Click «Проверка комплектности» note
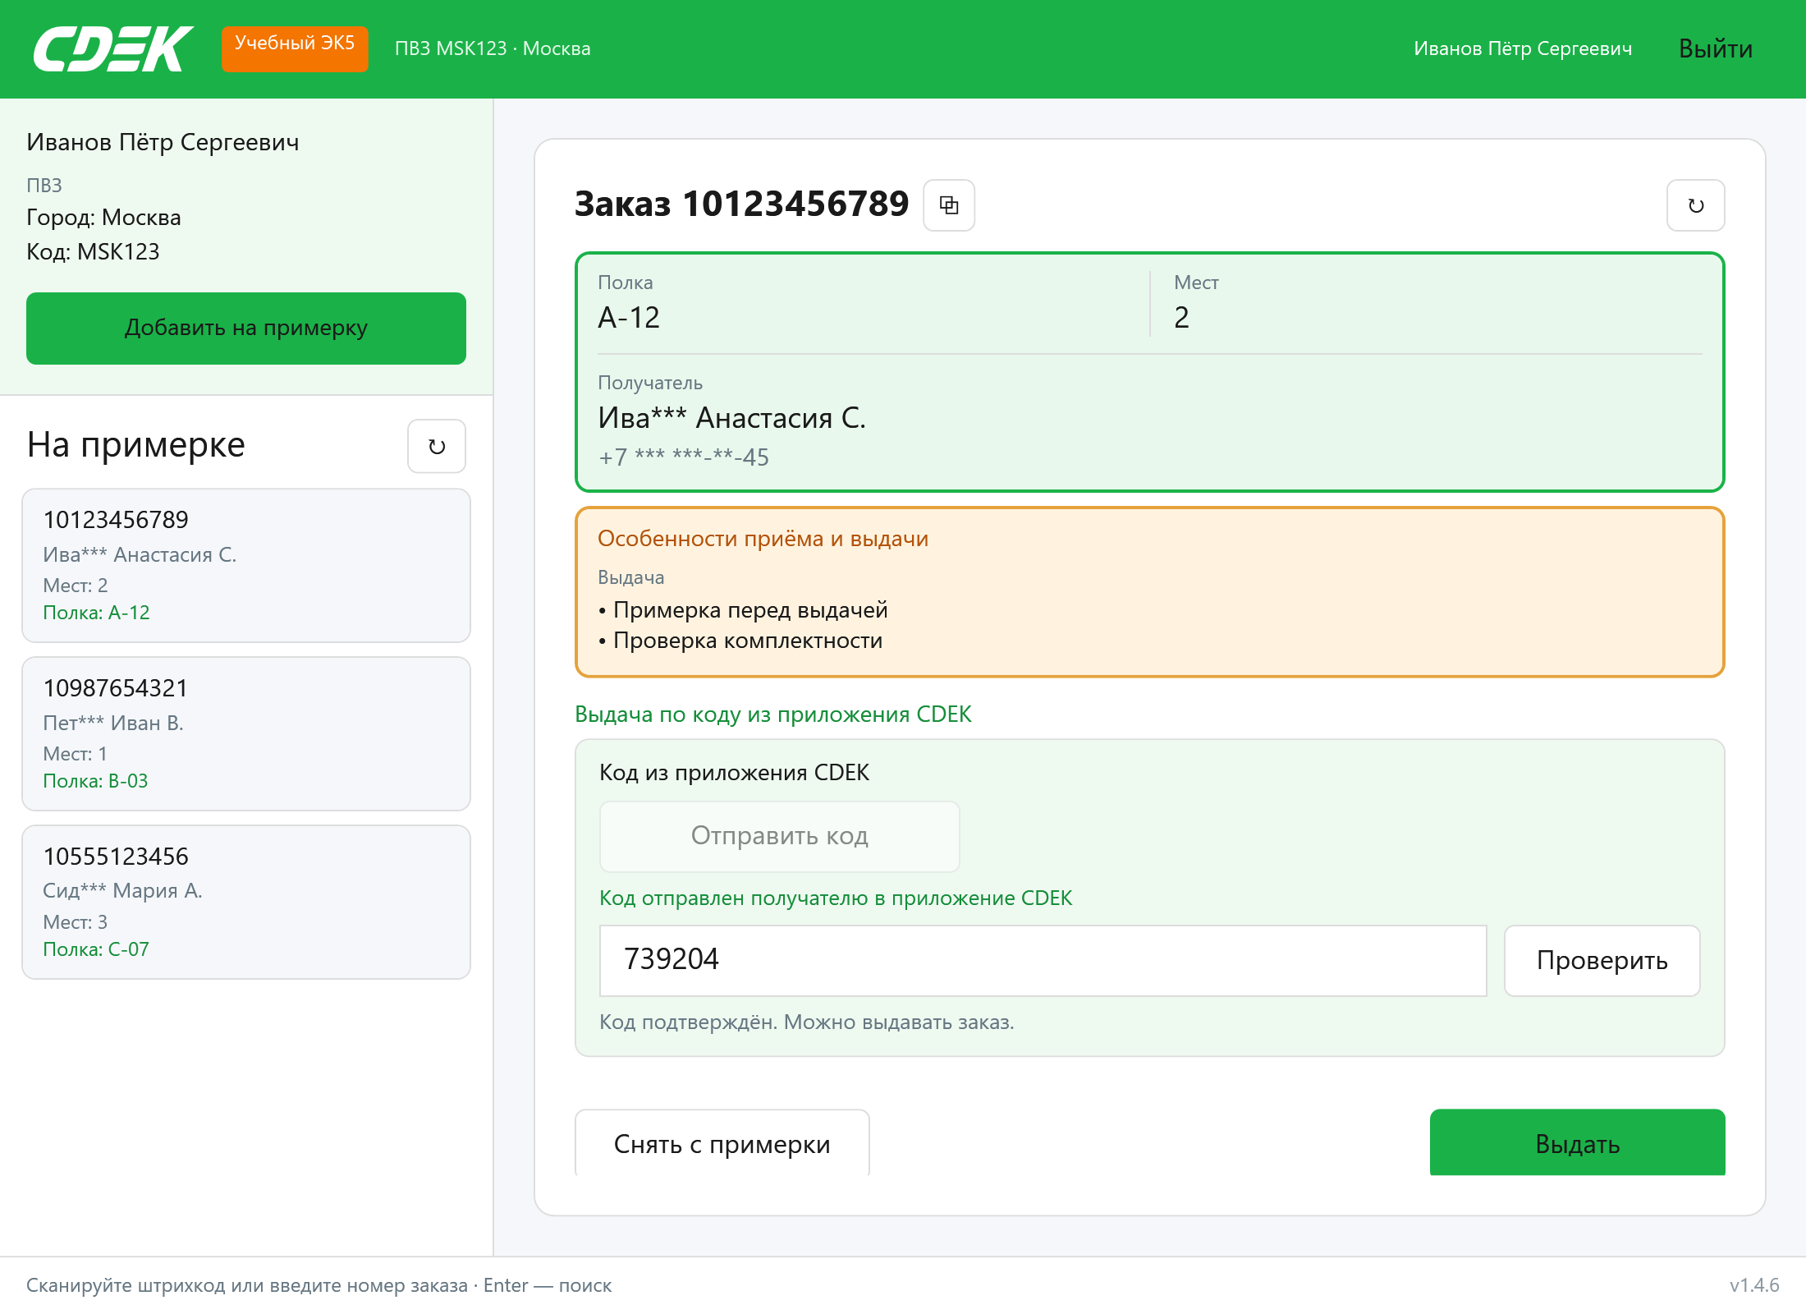The image size is (1806, 1314). pos(748,640)
